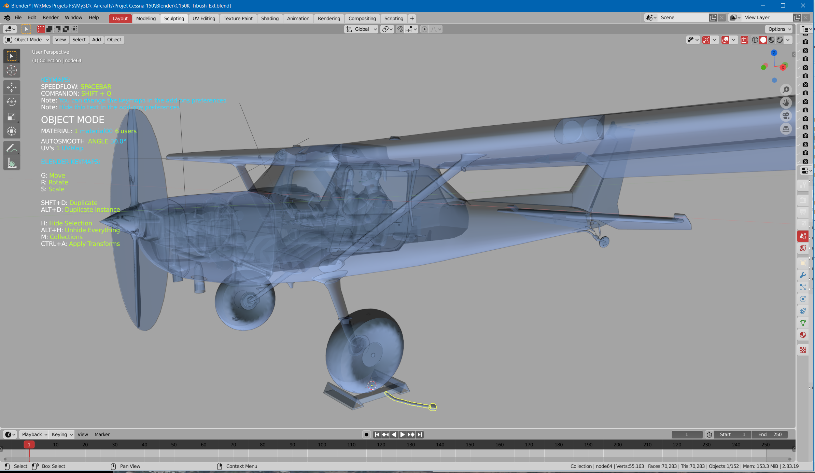
Task: Open the Texture checkerboard properties tab
Action: click(x=803, y=350)
